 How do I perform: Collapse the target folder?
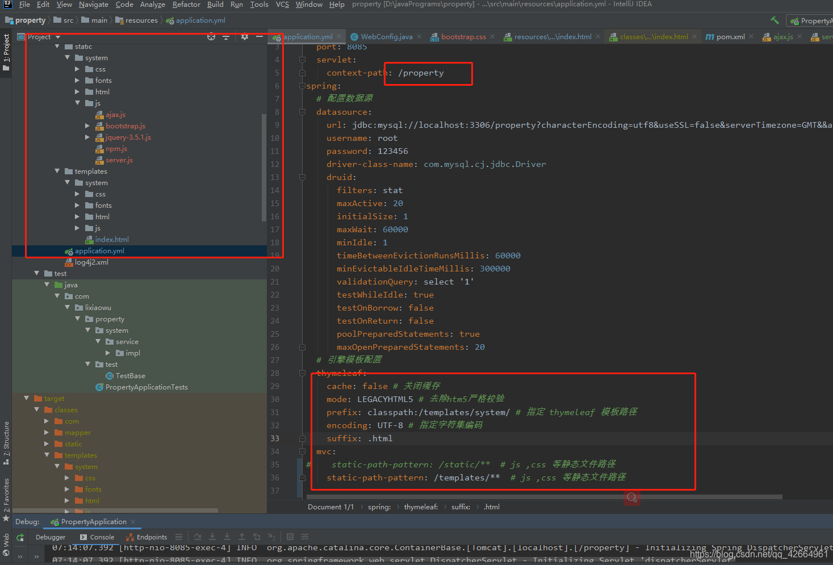click(27, 399)
